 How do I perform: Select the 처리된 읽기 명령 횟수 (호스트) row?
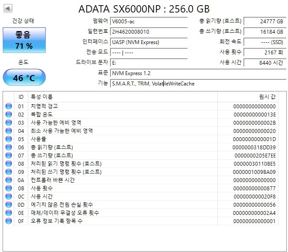(141, 164)
